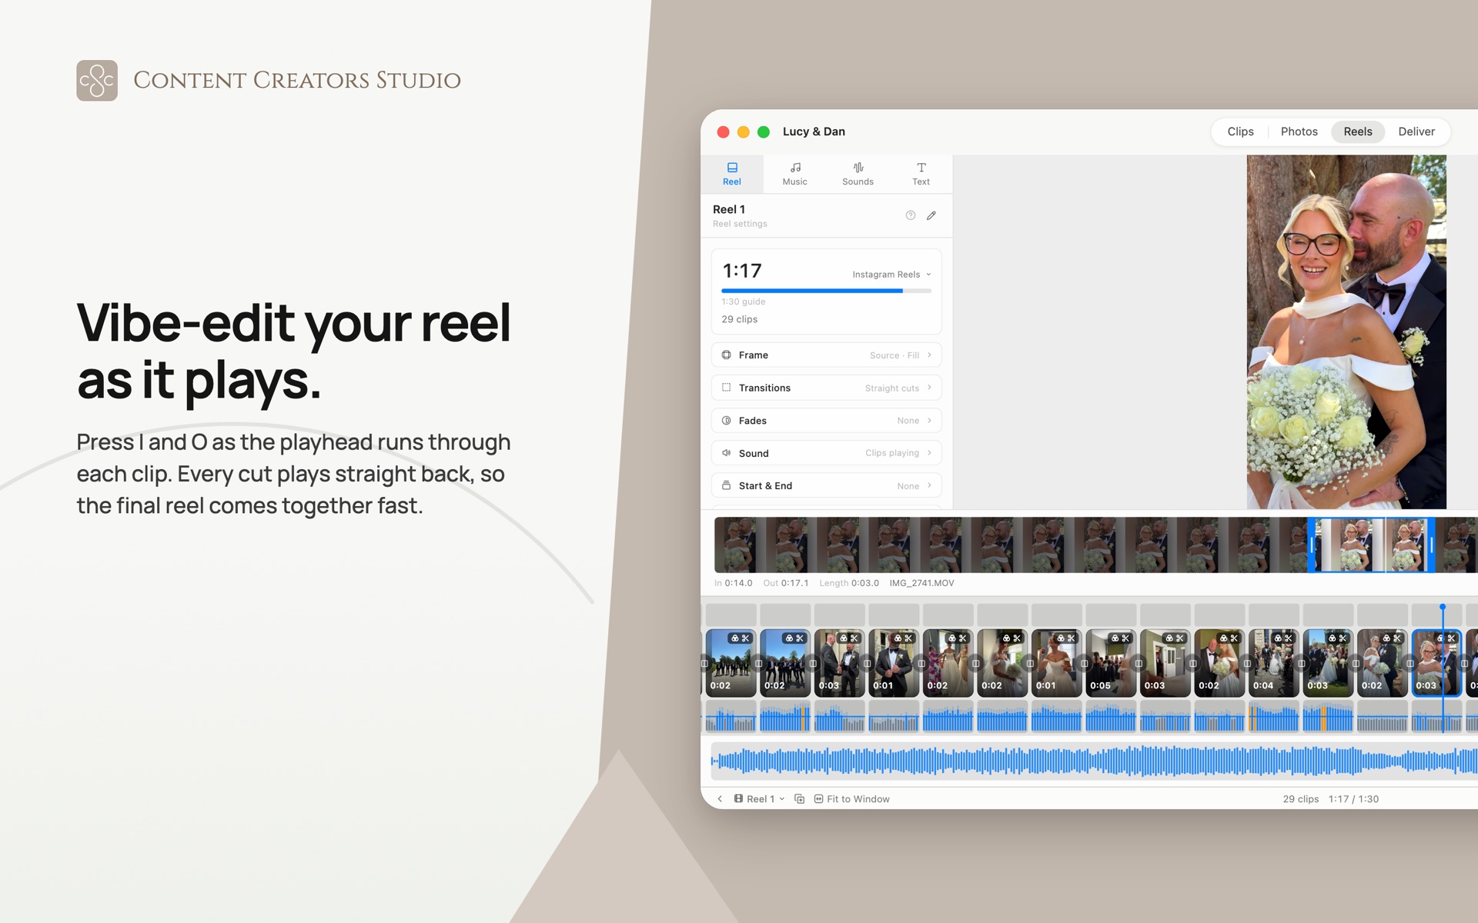Click the color filter icon on 0:05 clip
1478x923 pixels.
coord(1115,638)
